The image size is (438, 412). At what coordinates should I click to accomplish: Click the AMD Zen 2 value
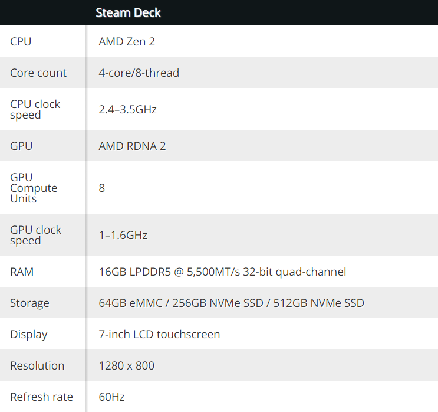(x=127, y=42)
